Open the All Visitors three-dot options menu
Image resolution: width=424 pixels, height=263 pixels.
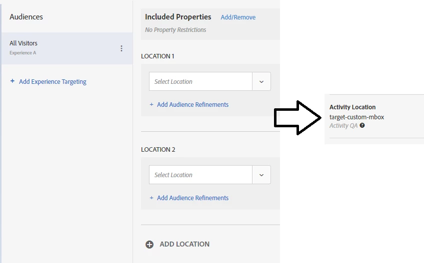(x=121, y=48)
